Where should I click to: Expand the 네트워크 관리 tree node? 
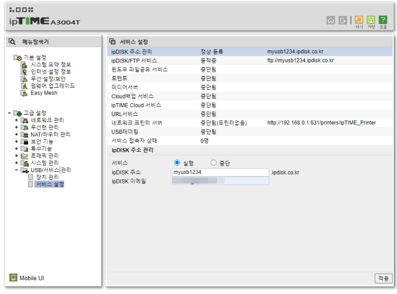[16, 121]
